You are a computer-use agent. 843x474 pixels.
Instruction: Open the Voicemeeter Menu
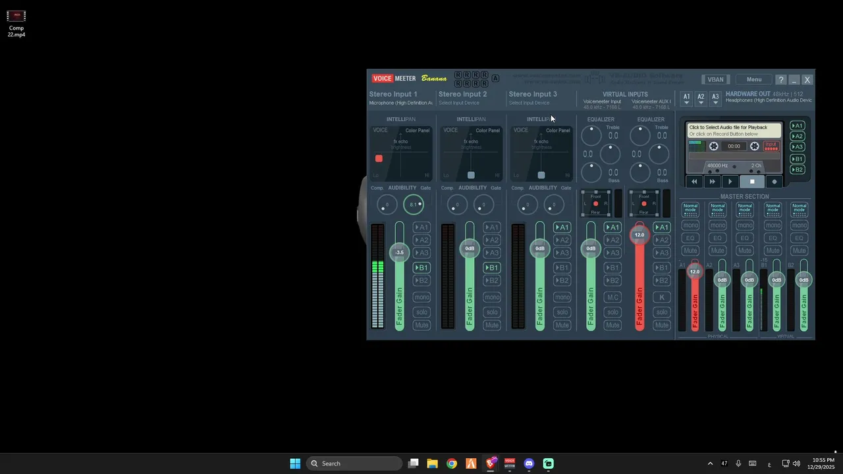[x=754, y=80]
